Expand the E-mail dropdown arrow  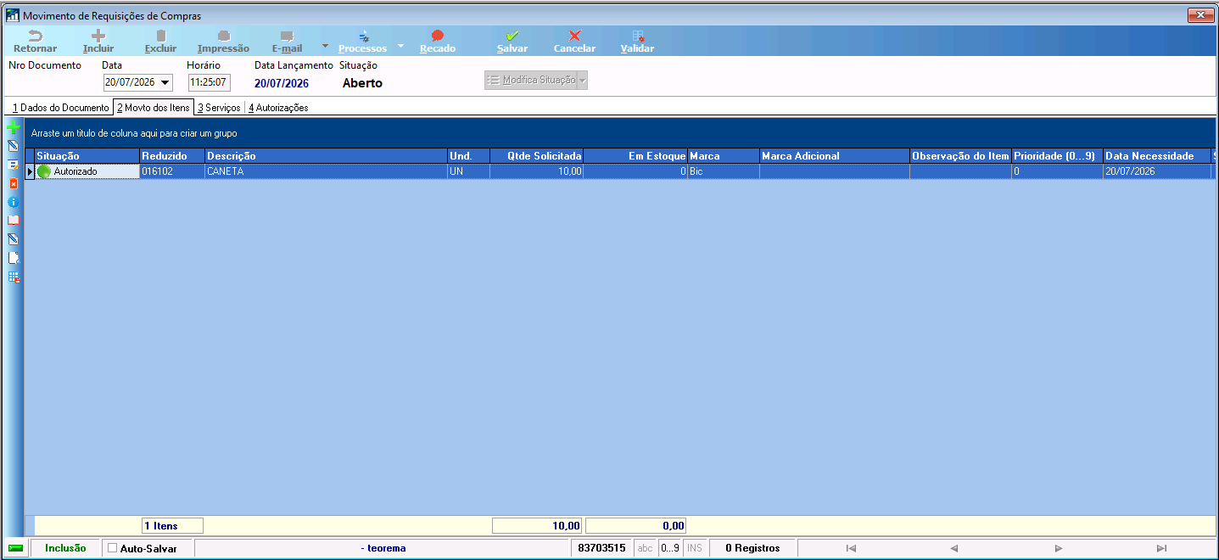pyautogui.click(x=325, y=45)
